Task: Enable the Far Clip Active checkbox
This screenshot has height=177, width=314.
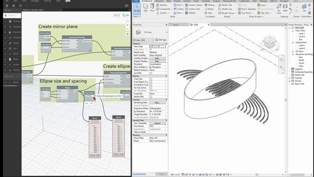Action: [151, 88]
